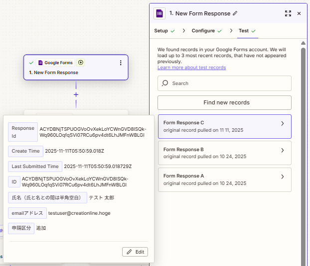The height and width of the screenshot is (266, 310).
Task: Select the Form Response A record
Action: click(x=219, y=179)
